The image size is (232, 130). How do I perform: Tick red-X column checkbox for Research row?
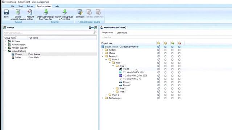pyautogui.click(x=179, y=56)
